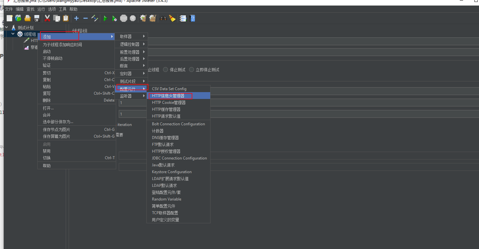Click the Cut scissors icon
This screenshot has height=249, width=479.
click(x=48, y=19)
